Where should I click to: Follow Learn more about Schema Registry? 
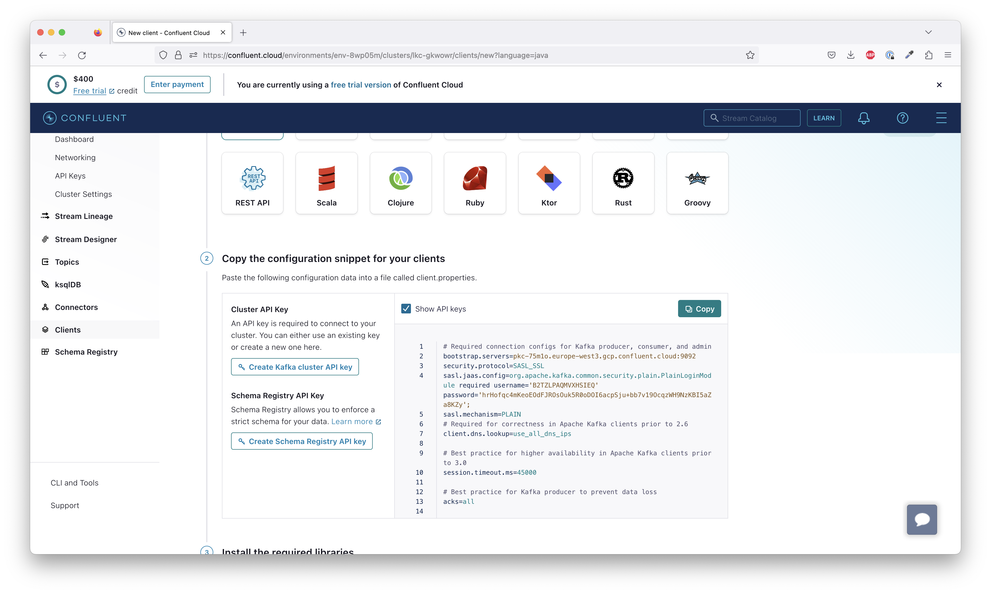click(356, 421)
